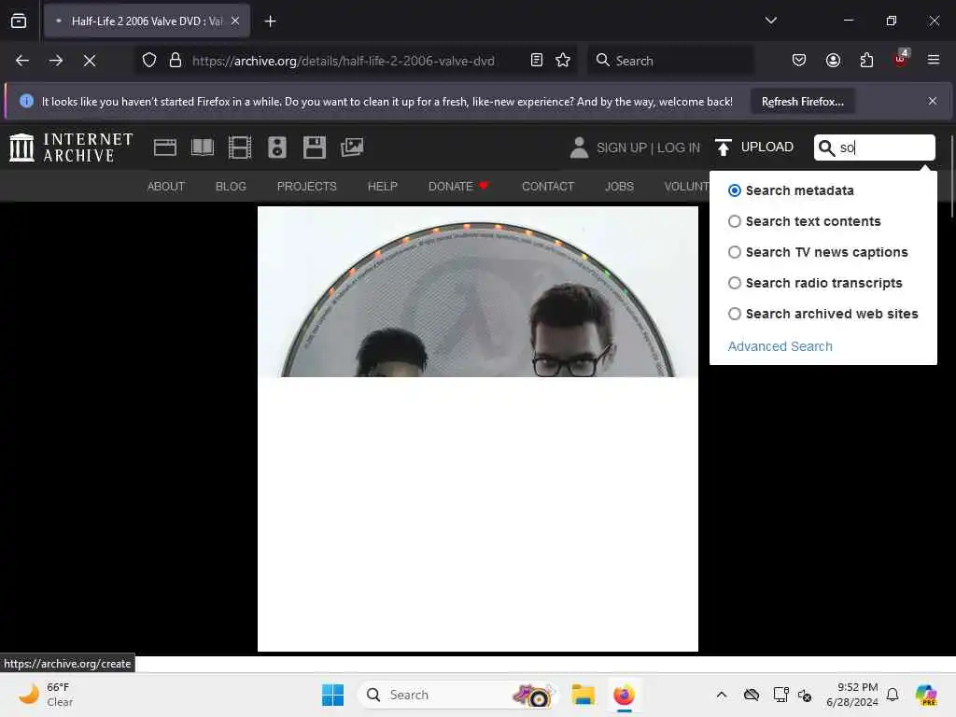Open the Images icon
The image size is (956, 717).
coord(352,148)
